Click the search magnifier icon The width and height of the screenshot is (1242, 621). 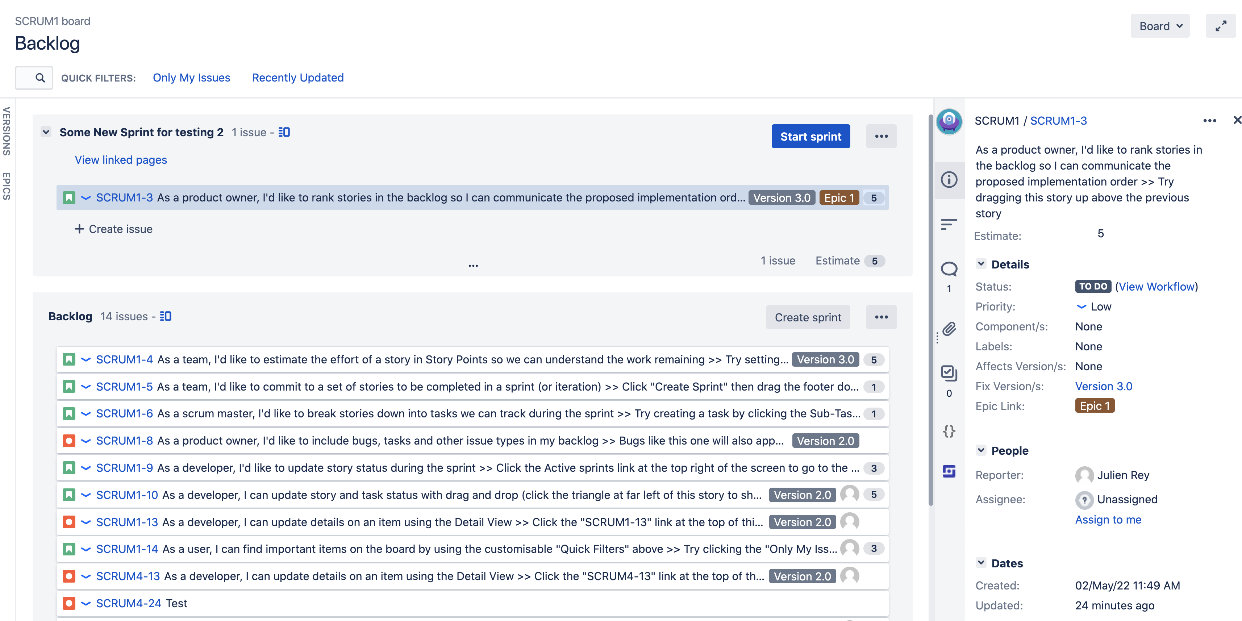click(40, 78)
